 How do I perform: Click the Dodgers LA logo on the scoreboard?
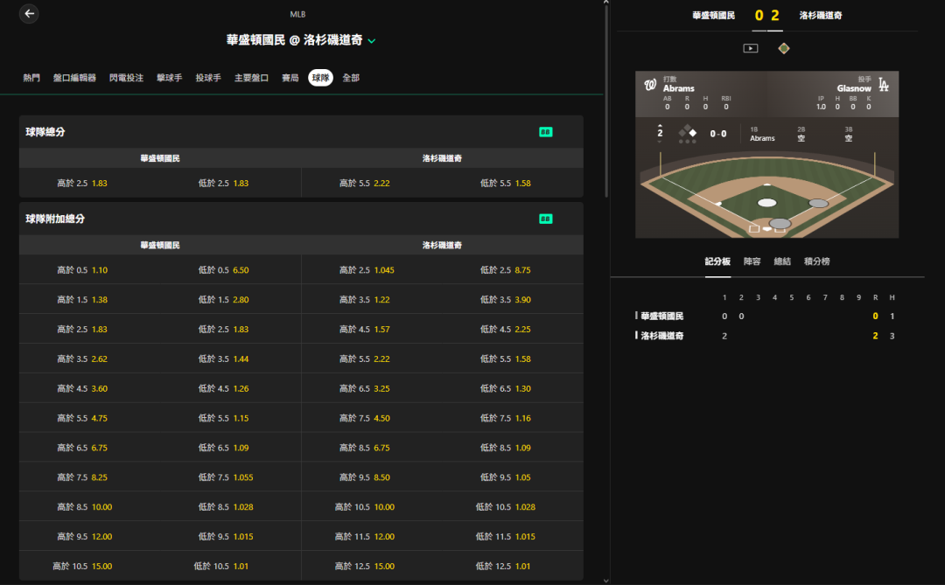tap(884, 85)
